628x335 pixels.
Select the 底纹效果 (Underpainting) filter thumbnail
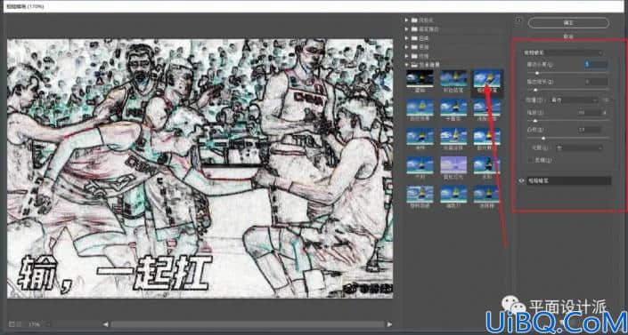(x=420, y=108)
